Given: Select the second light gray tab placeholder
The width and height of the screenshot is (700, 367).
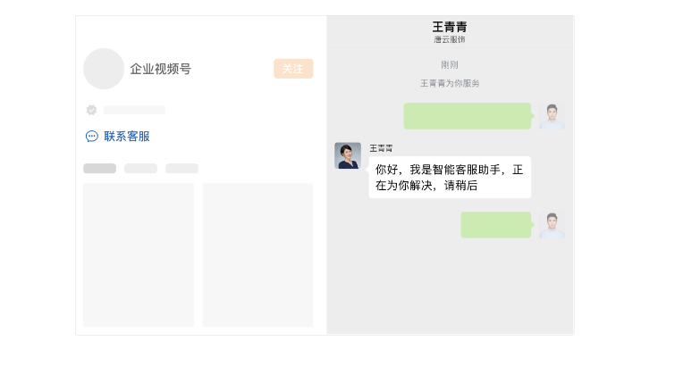Looking at the screenshot, I should [140, 169].
